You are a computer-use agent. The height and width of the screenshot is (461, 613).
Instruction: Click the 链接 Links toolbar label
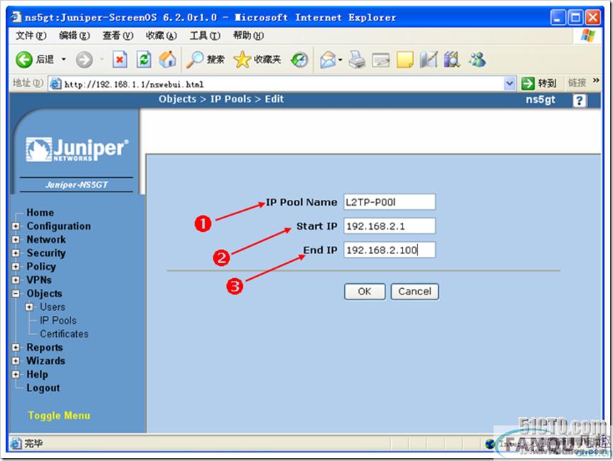(x=577, y=83)
